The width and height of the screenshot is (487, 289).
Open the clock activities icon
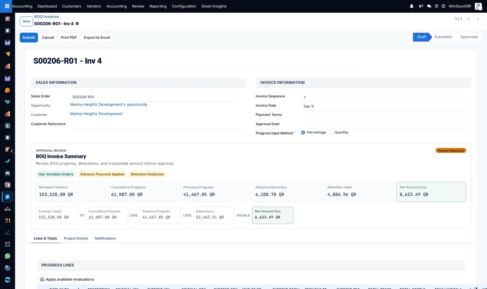point(443,6)
